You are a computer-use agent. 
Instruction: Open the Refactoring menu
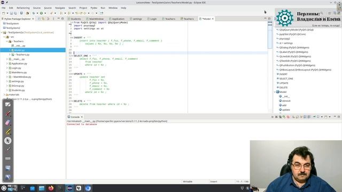tap(23, 8)
